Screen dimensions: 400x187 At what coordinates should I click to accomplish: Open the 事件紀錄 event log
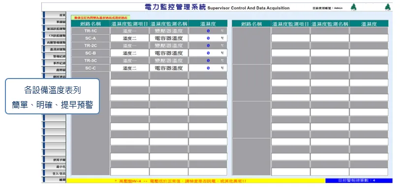(54, 63)
